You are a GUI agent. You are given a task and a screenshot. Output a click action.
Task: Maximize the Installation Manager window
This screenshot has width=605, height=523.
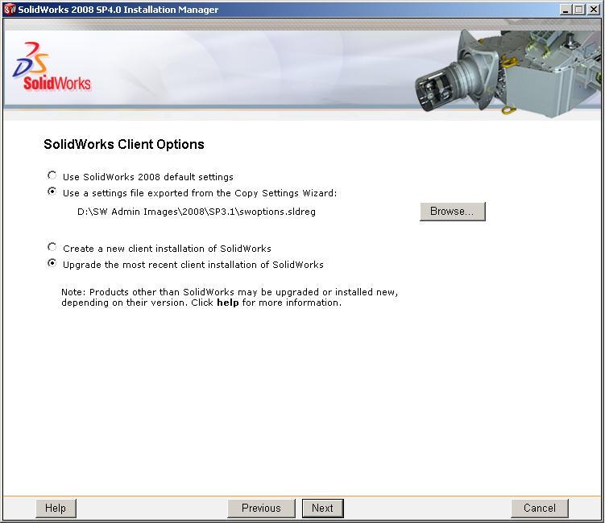[x=578, y=10]
